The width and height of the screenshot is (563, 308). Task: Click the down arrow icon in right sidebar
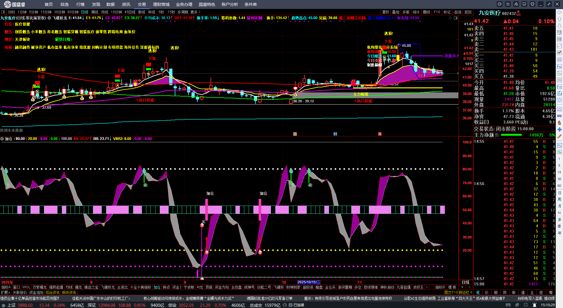click(559, 26)
